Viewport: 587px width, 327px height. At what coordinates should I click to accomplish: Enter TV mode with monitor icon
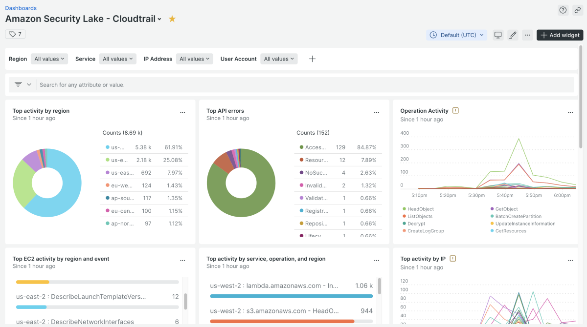tap(498, 35)
